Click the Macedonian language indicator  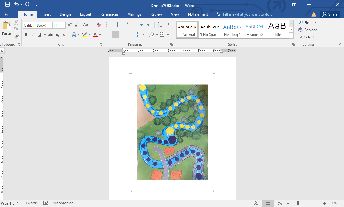(x=63, y=203)
